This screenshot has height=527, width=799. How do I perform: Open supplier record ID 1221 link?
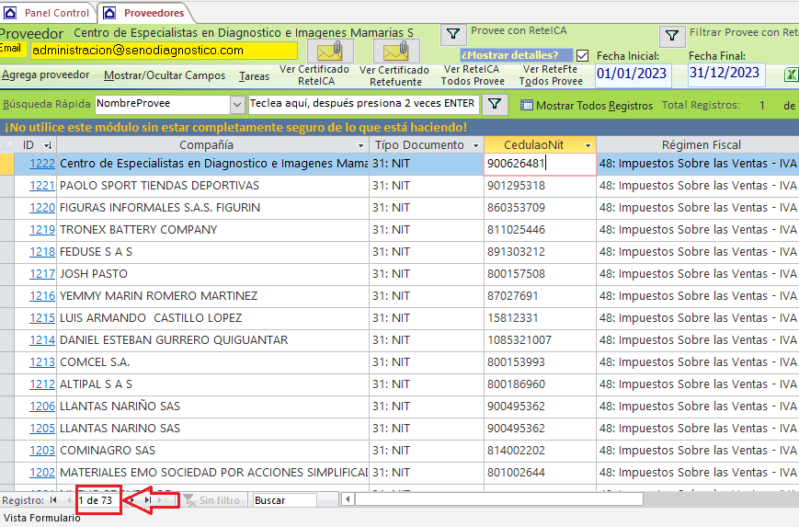(42, 186)
